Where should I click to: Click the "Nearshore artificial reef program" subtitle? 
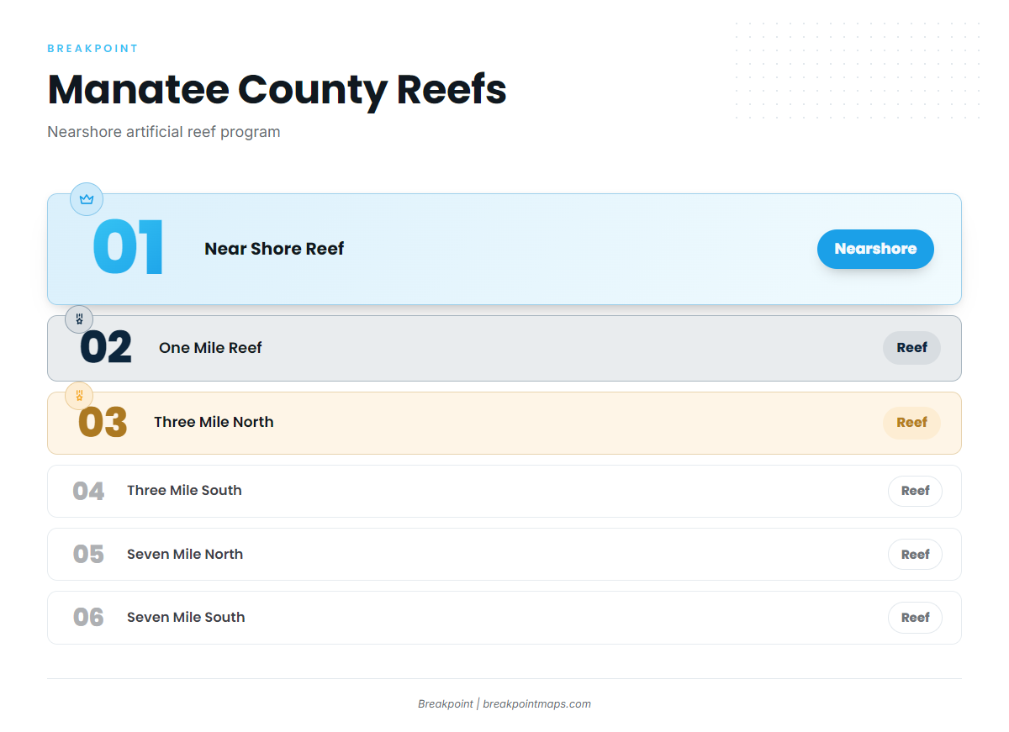164,132
